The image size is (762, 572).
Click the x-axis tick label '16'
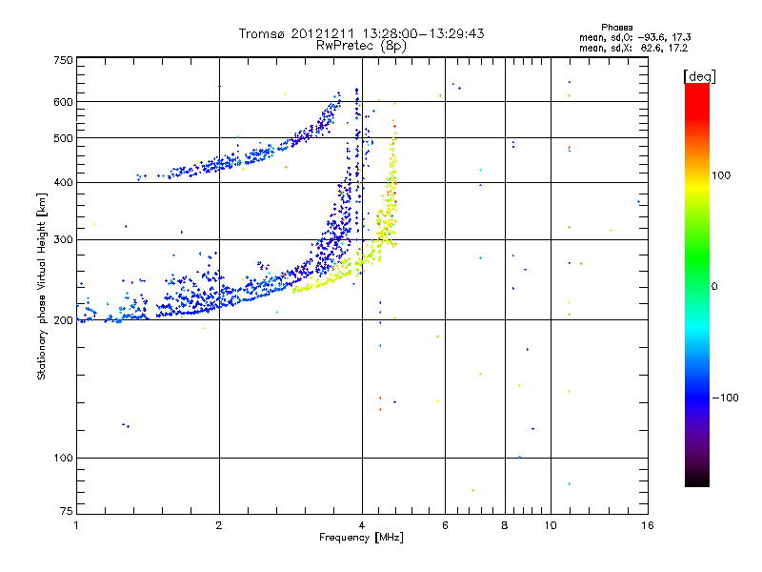pos(648,525)
